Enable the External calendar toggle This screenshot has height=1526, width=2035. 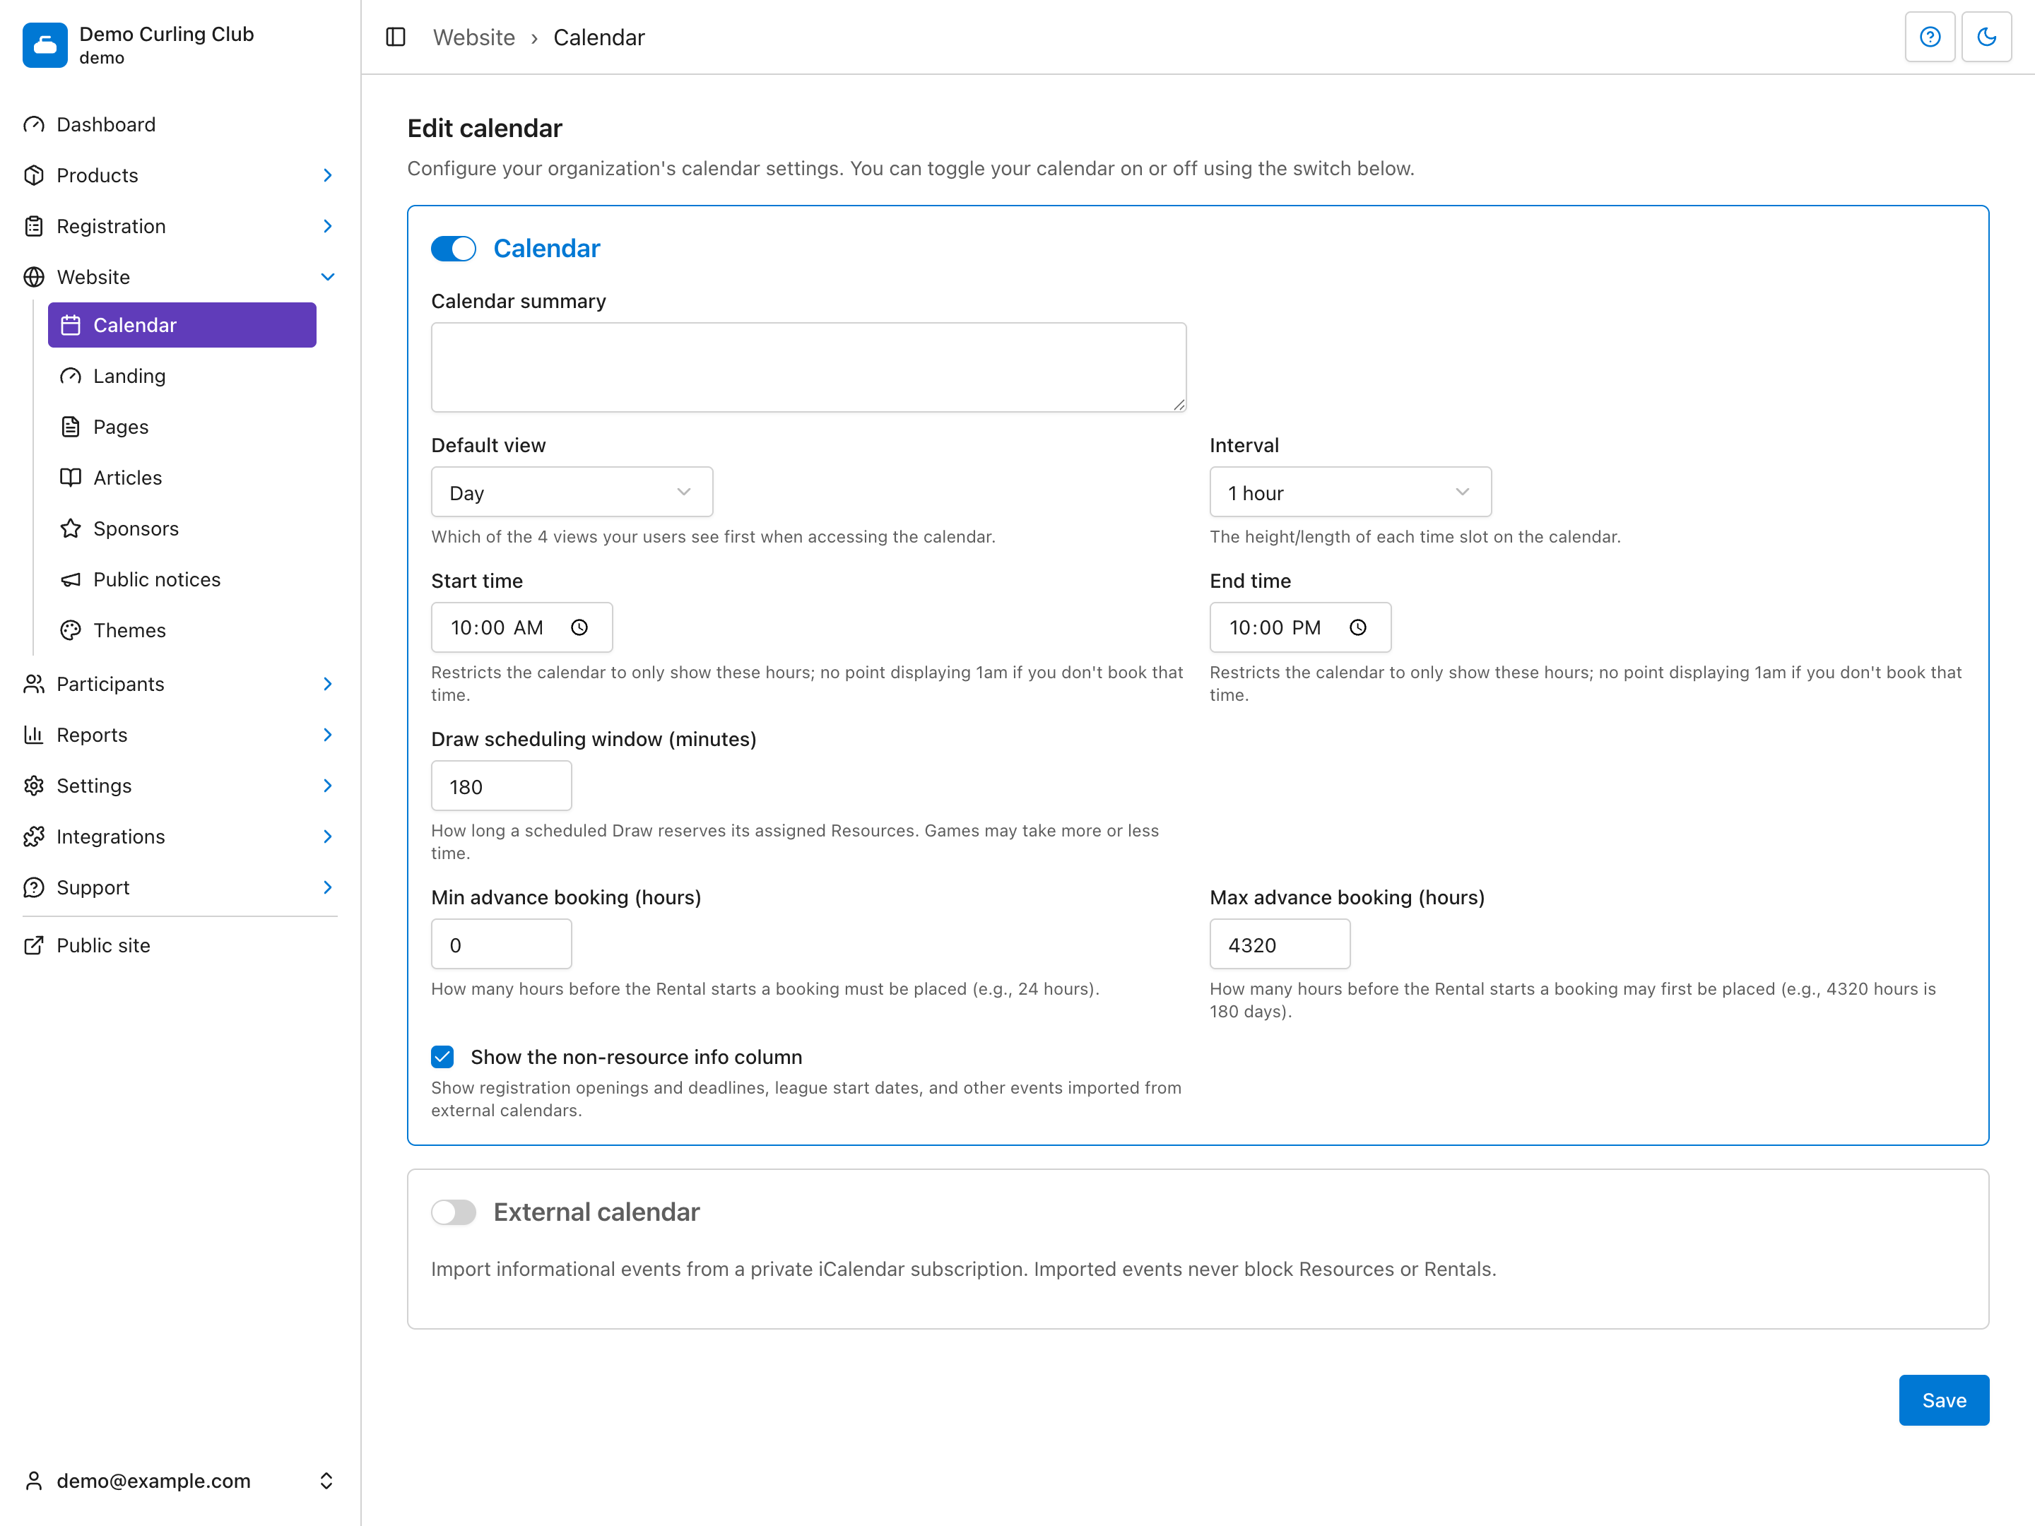coord(454,1212)
